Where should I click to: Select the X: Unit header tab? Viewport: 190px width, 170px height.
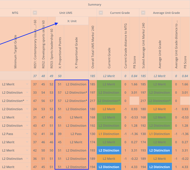tap(72, 21)
